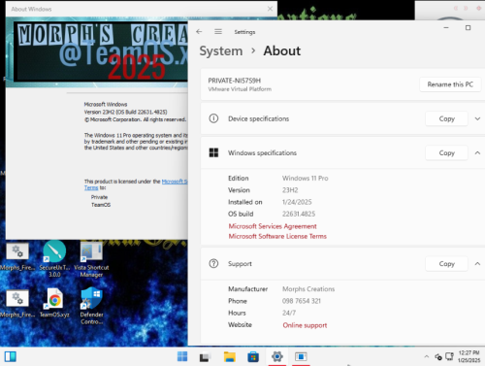
Task: Open the upper Morphs_Fire desktop file
Action: tap(17, 256)
